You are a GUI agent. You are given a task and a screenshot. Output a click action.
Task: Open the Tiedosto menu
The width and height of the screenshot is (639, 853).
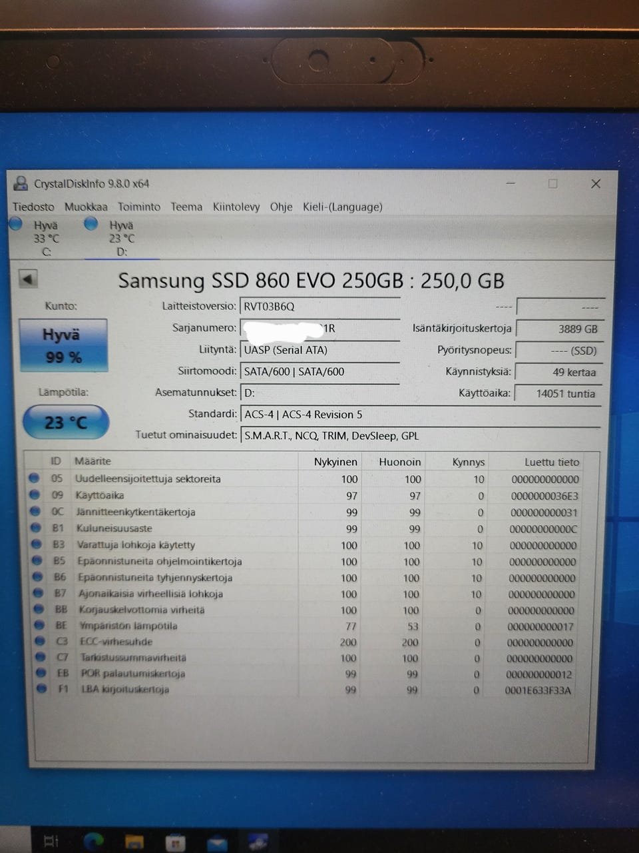click(x=33, y=207)
